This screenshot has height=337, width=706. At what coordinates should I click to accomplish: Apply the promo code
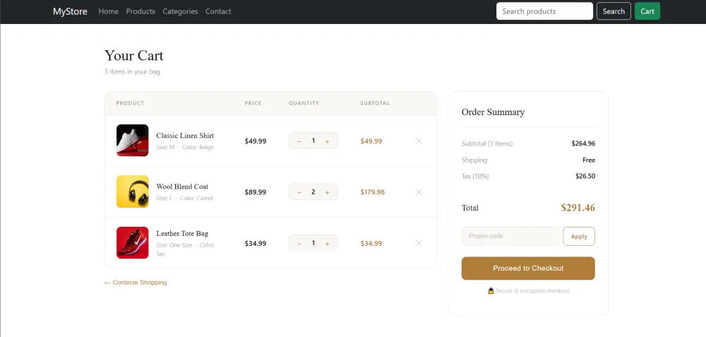(x=579, y=236)
